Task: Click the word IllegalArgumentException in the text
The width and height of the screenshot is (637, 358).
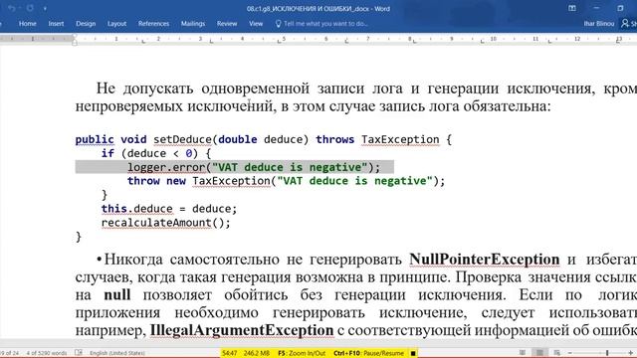Action: coord(242,330)
